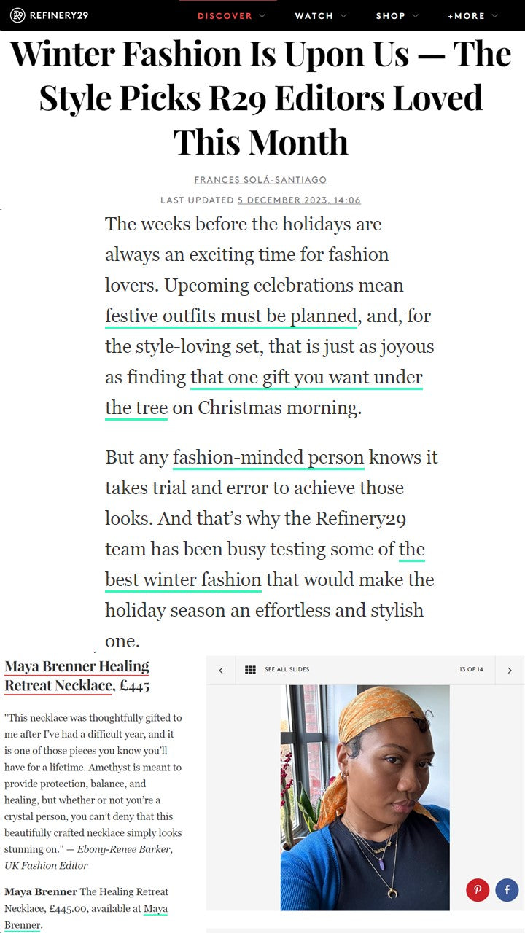
Task: Follow the "fashion-minded person" link
Action: coord(268,458)
